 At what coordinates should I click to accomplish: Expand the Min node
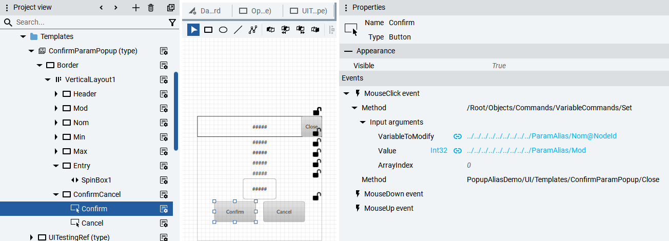[56, 137]
